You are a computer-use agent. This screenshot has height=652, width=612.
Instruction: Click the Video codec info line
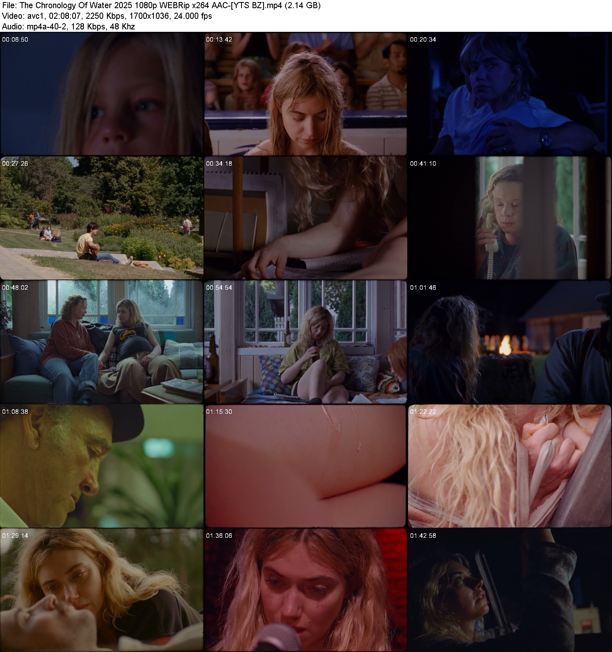point(107,16)
